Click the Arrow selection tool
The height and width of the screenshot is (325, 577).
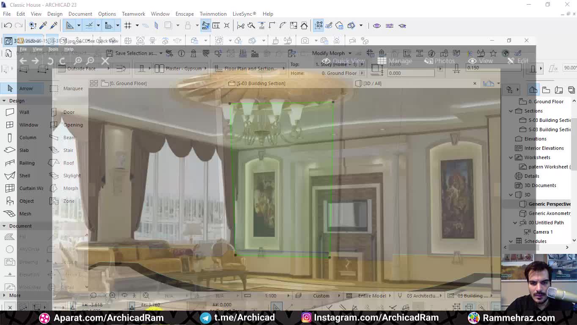(25, 88)
